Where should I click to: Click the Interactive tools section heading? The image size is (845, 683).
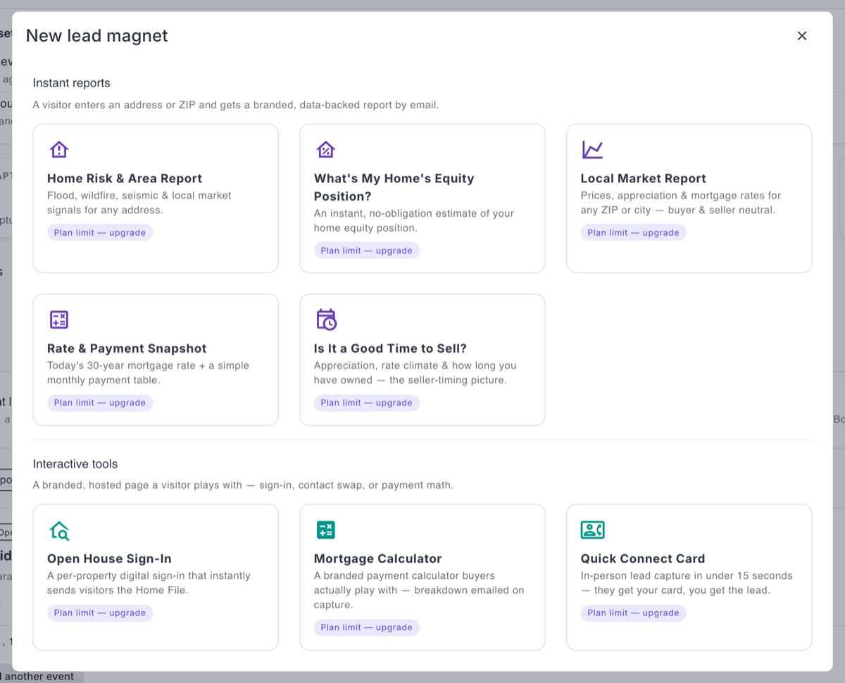[75, 464]
